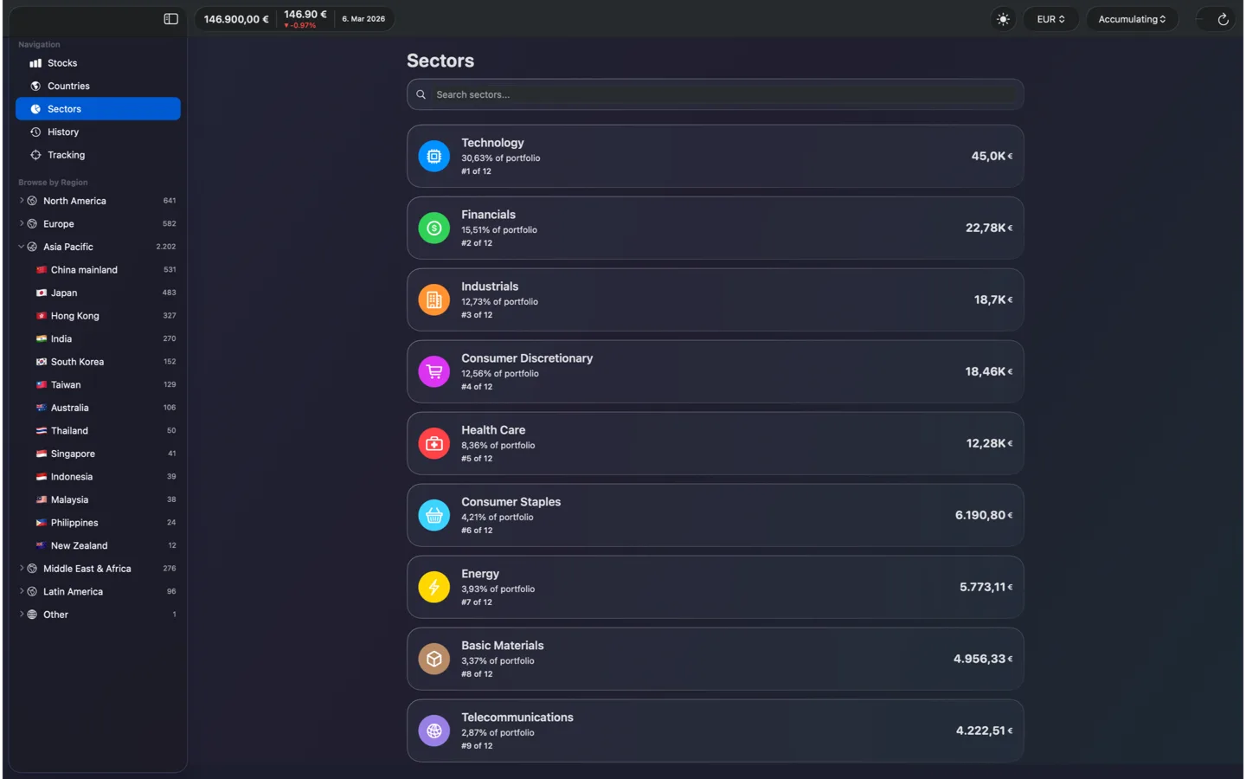The height and width of the screenshot is (779, 1246).
Task: Toggle the sidebar visibility
Action: (x=170, y=18)
